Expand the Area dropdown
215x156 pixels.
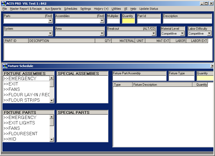[102, 33]
